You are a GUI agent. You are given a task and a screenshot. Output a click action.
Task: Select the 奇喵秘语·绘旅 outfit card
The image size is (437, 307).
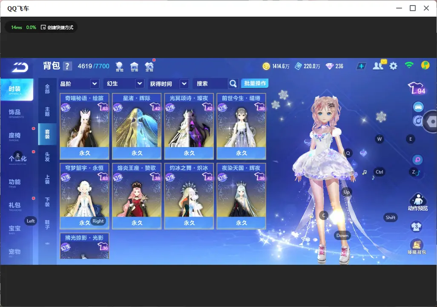(x=84, y=126)
